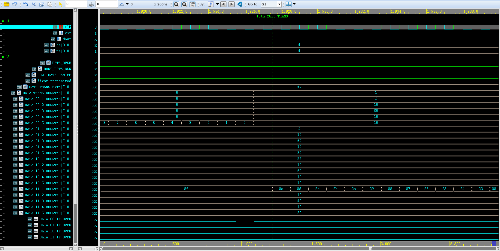Screen dimensions: 500x251
Task: Select the yellow pointer cursor tool
Action: 60,4
